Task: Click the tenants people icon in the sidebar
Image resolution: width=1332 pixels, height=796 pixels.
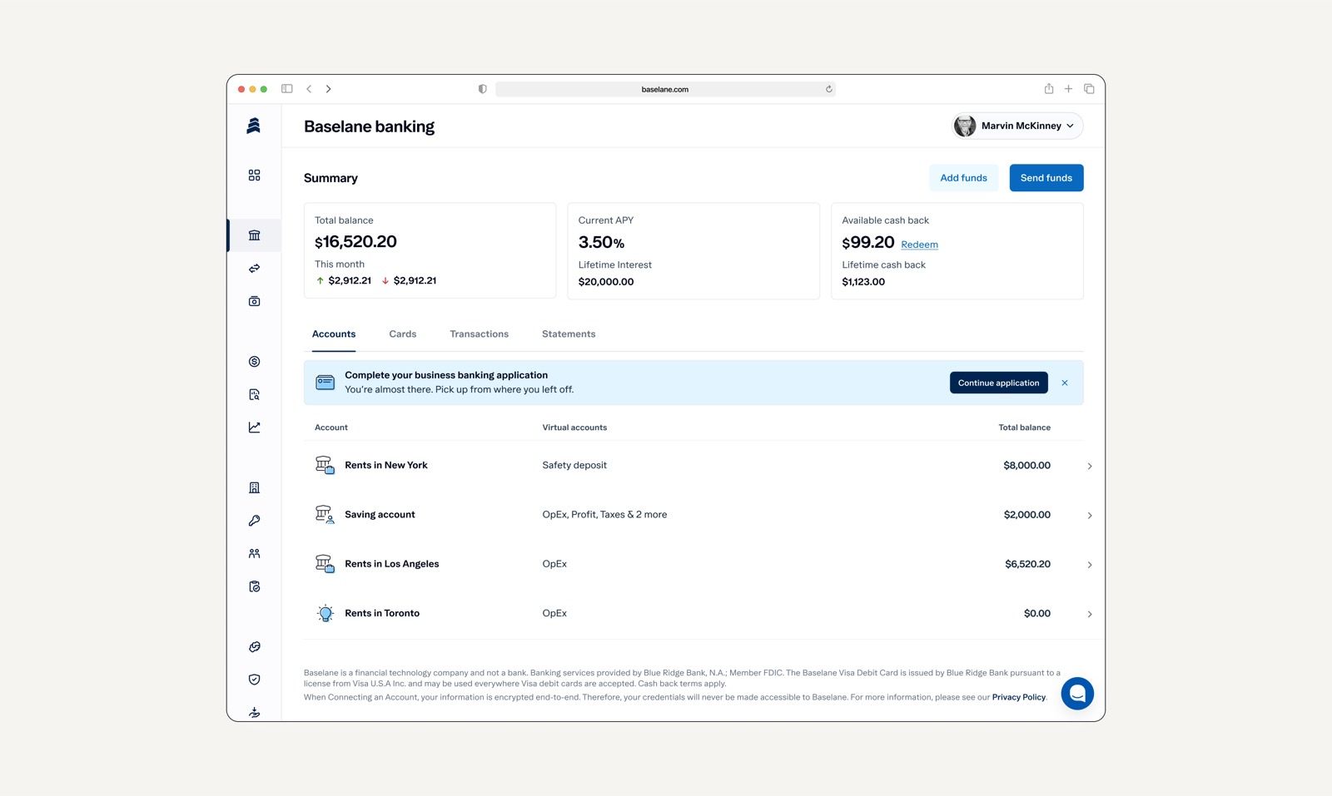Action: coord(254,554)
